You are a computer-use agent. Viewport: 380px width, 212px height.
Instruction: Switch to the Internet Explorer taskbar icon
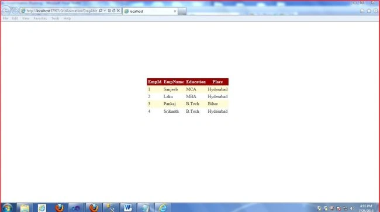163,208
